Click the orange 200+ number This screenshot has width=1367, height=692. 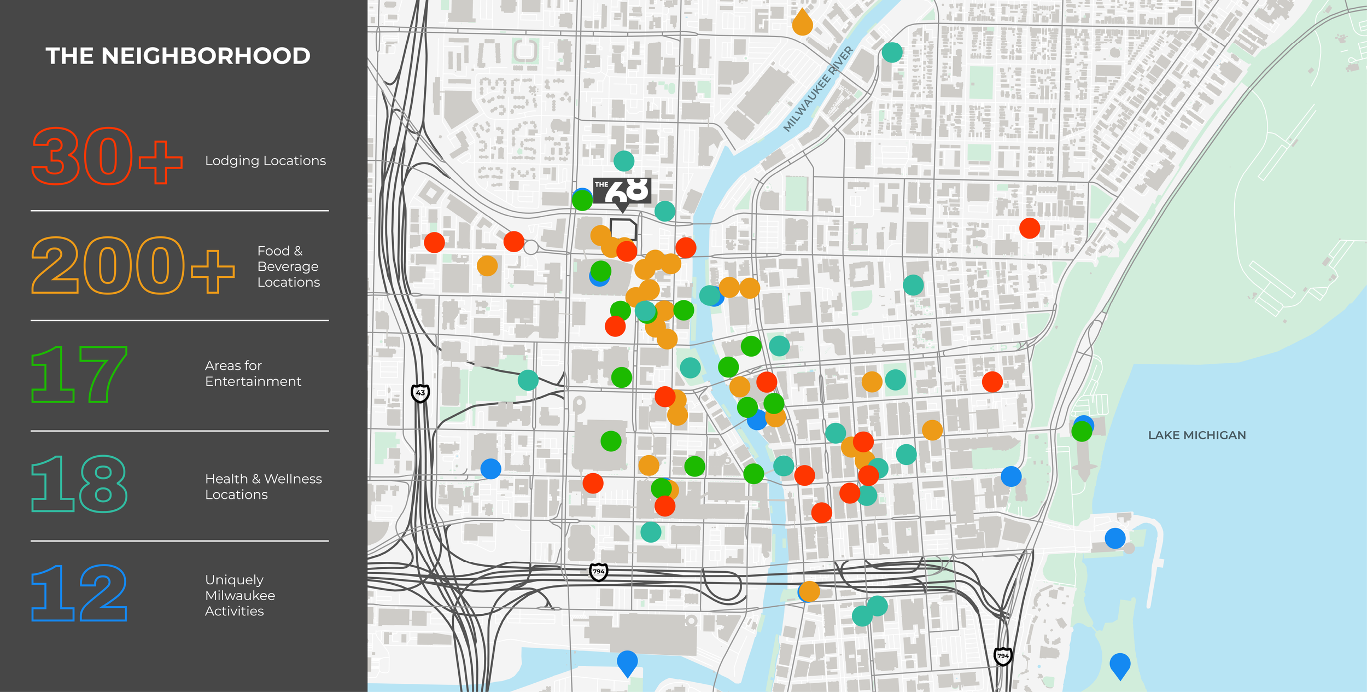click(133, 265)
